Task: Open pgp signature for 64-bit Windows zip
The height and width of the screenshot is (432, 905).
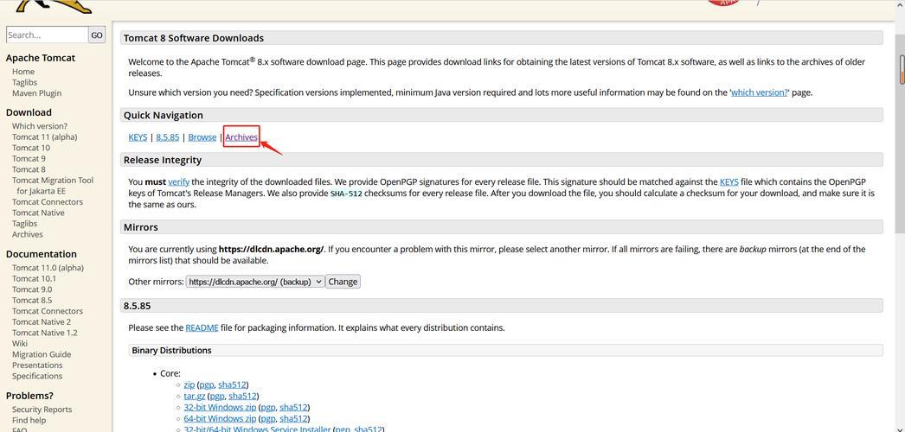Action: coord(268,419)
